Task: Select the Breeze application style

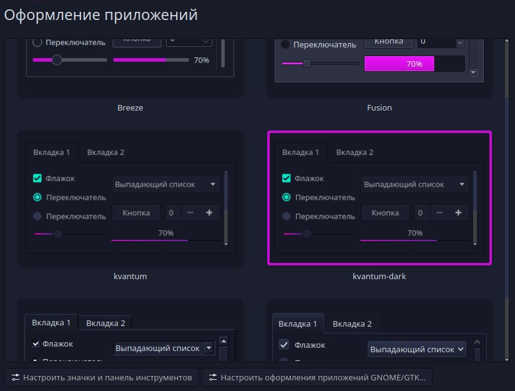Action: (x=130, y=67)
